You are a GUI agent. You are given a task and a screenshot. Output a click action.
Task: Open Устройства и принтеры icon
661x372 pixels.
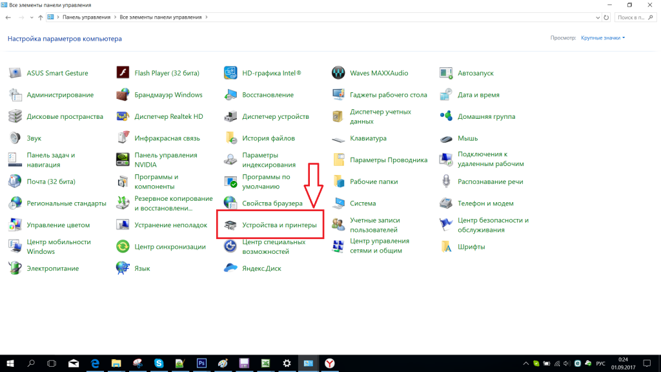[x=230, y=225]
